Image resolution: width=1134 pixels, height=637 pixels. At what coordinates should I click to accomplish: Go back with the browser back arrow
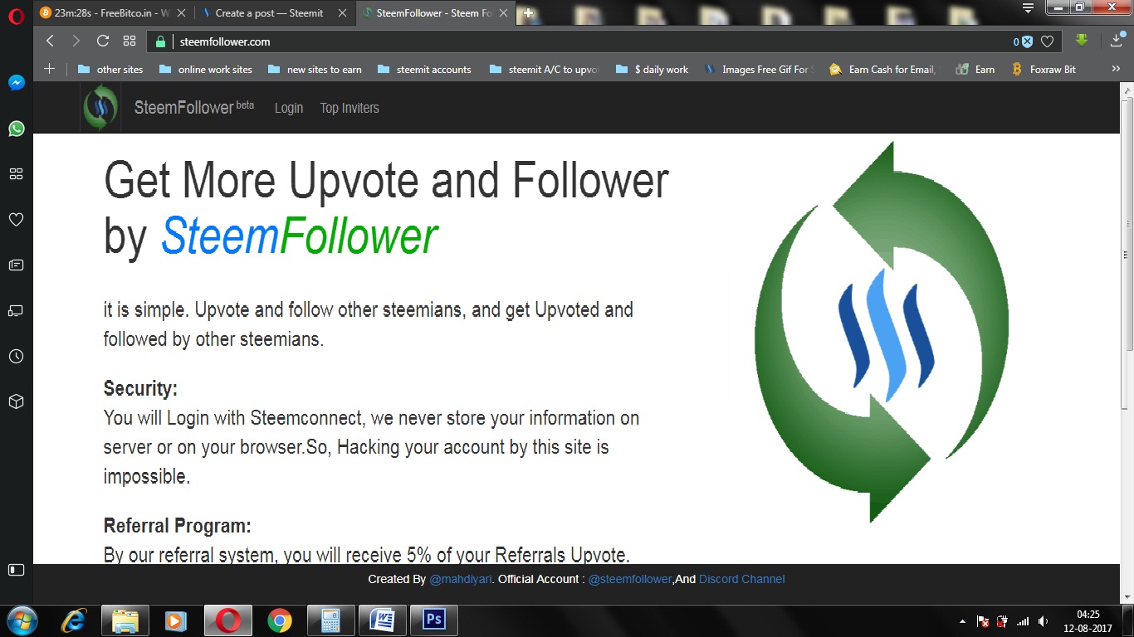pyautogui.click(x=50, y=41)
